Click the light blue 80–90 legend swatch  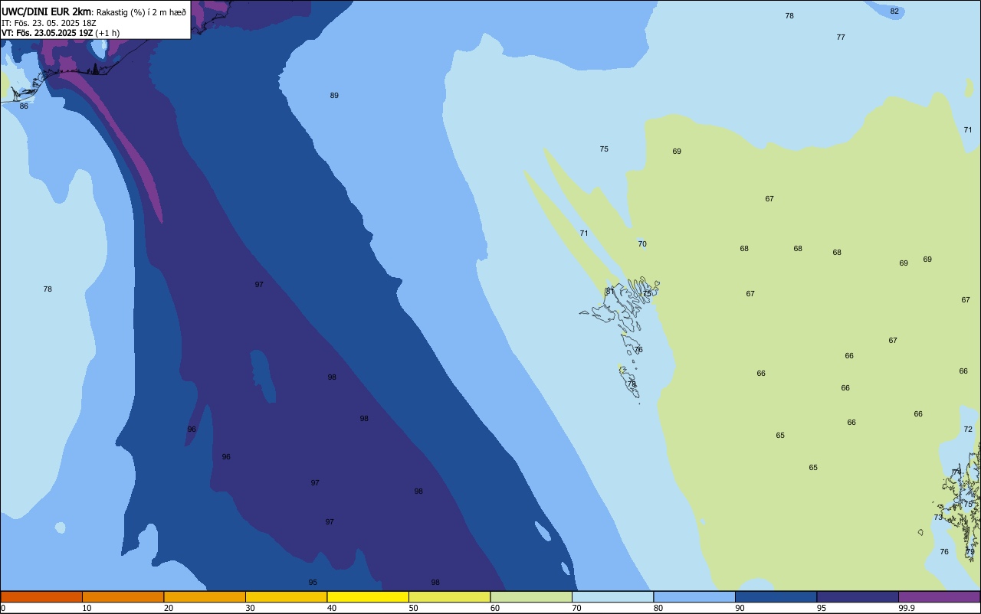[x=694, y=596]
